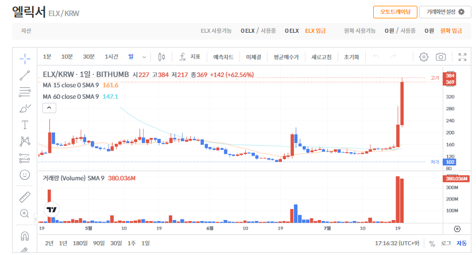Set range to 1주
The image size is (476, 255).
[131, 243]
